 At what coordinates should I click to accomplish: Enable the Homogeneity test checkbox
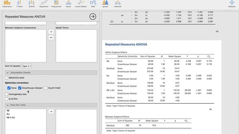6,94
